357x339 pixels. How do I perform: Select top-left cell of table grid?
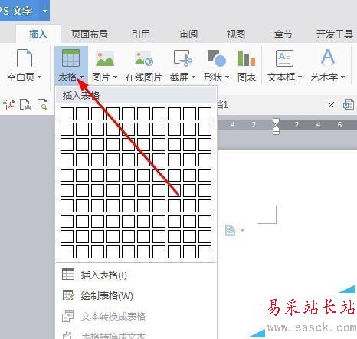(67, 114)
